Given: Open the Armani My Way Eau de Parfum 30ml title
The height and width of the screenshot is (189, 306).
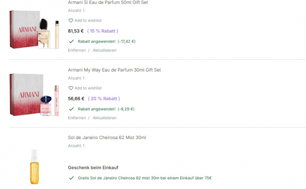Looking at the screenshot, I should point(114,70).
